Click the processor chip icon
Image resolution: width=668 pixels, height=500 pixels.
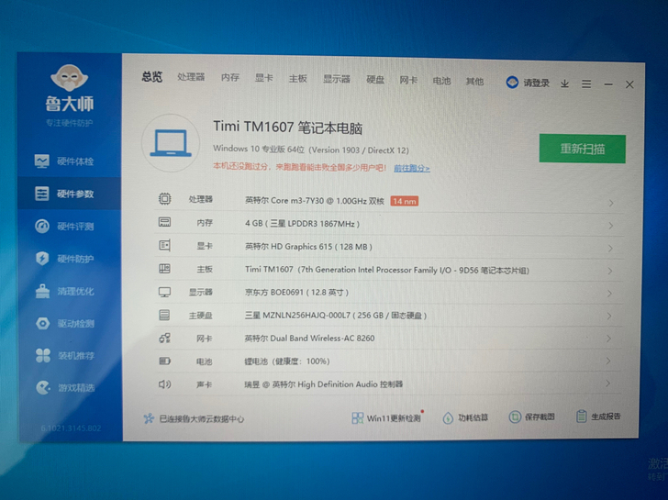[x=165, y=199]
